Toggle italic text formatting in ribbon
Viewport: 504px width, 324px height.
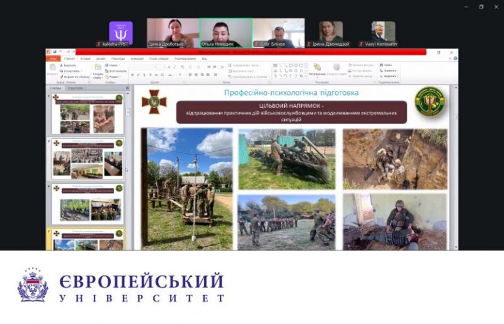pyautogui.click(x=138, y=75)
